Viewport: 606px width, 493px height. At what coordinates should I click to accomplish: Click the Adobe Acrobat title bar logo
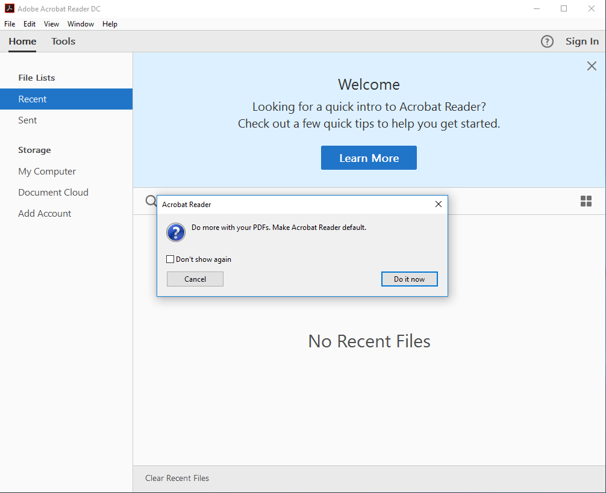(x=9, y=8)
